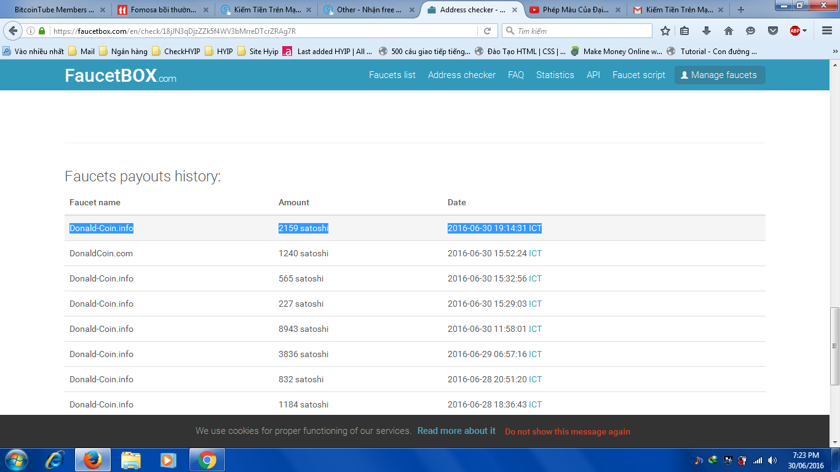Reload the page with the refresh icon
The height and width of the screenshot is (472, 840).
[487, 31]
